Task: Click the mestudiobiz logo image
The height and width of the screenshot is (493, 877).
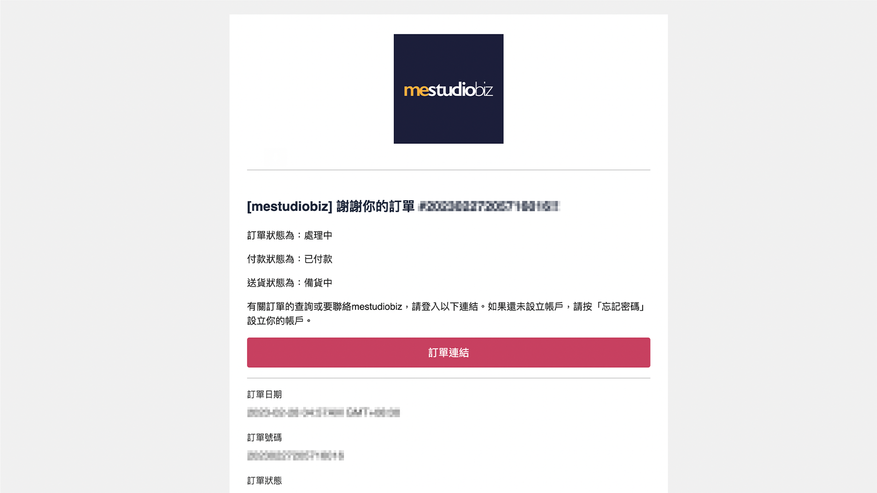Action: (449, 89)
